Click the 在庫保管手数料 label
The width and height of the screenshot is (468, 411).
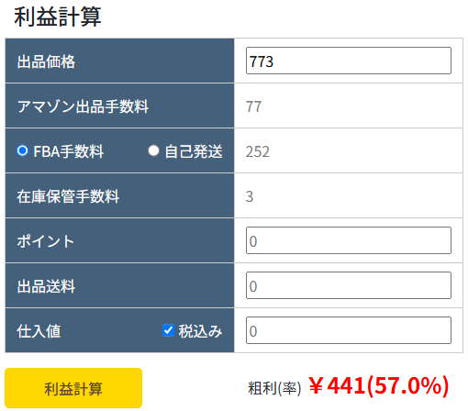68,196
